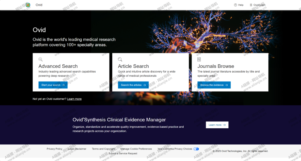Click the Help question mark icon

tap(235, 5)
